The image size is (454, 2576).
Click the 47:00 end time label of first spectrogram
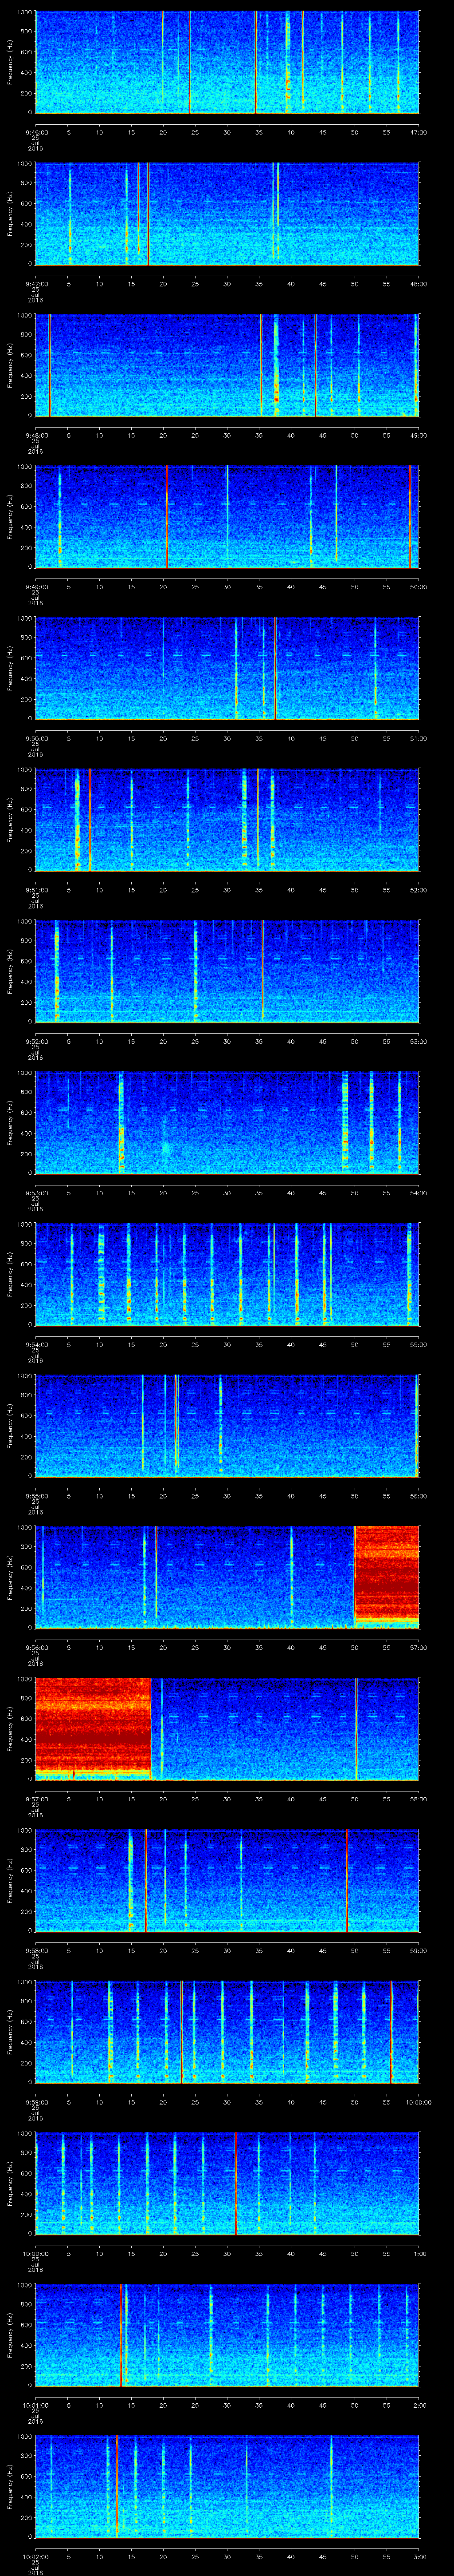point(418,132)
